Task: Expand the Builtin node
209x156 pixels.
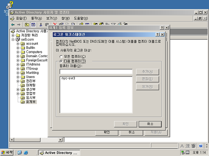Action: [18, 48]
